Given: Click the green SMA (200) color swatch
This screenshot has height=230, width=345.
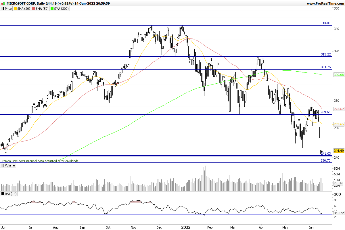Looking at the screenshot, I should pos(52,9).
